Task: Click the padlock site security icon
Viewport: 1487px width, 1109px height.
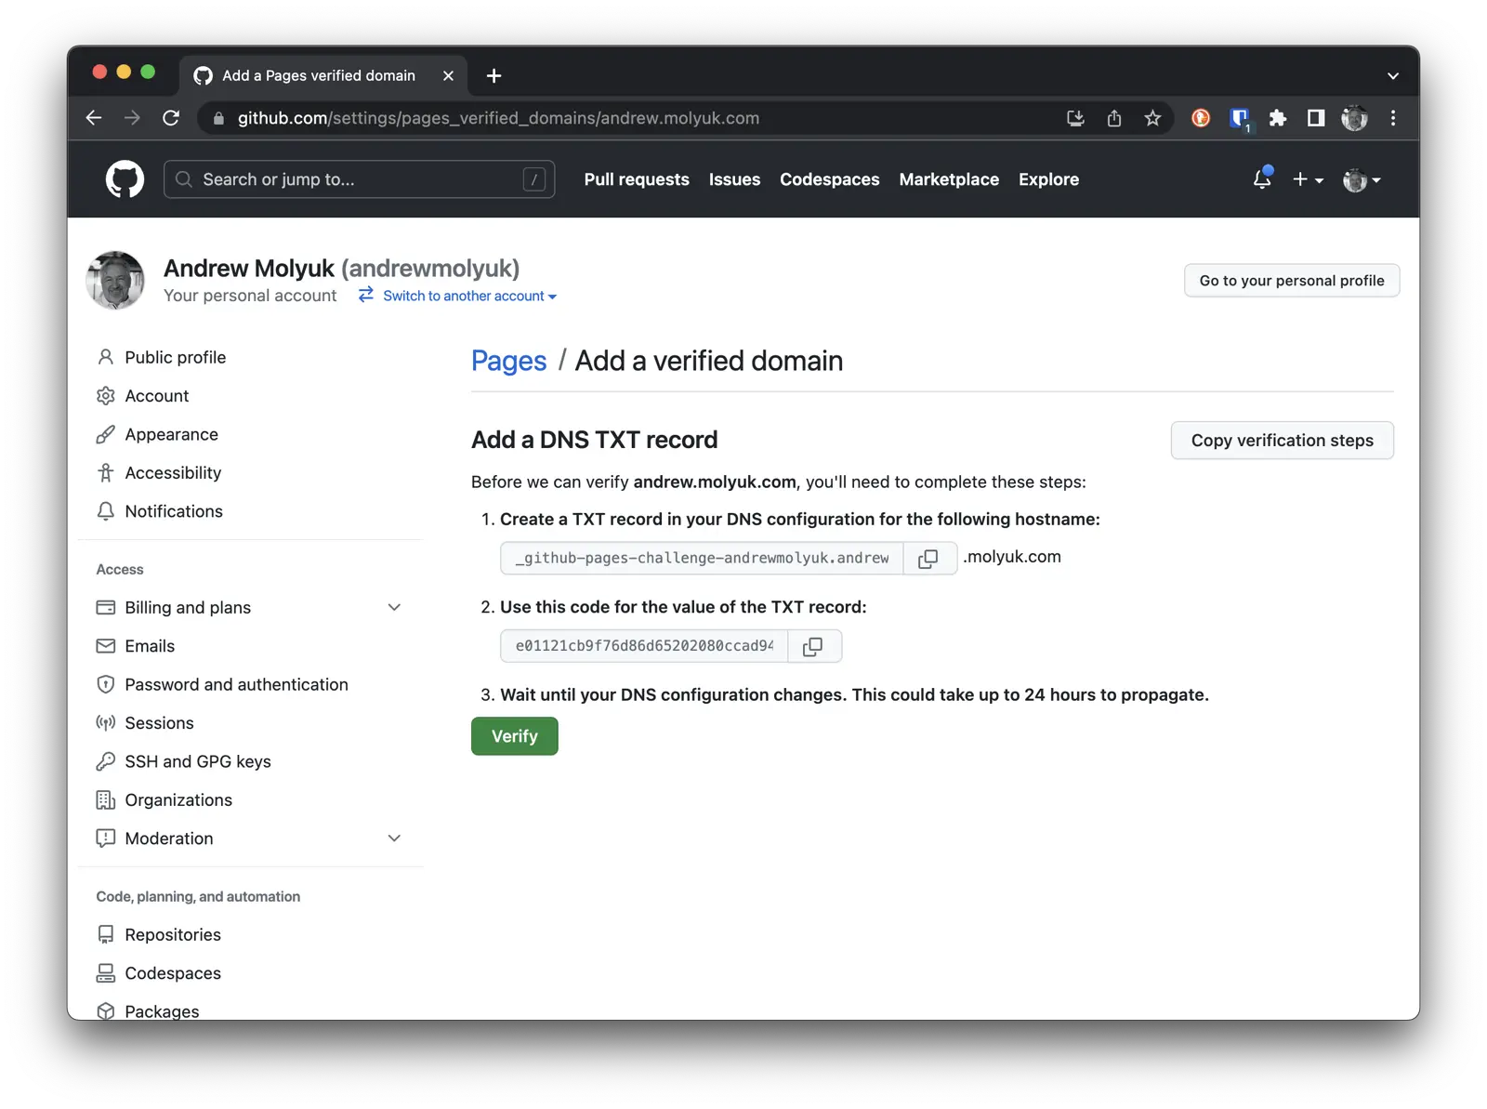Action: pyautogui.click(x=218, y=118)
